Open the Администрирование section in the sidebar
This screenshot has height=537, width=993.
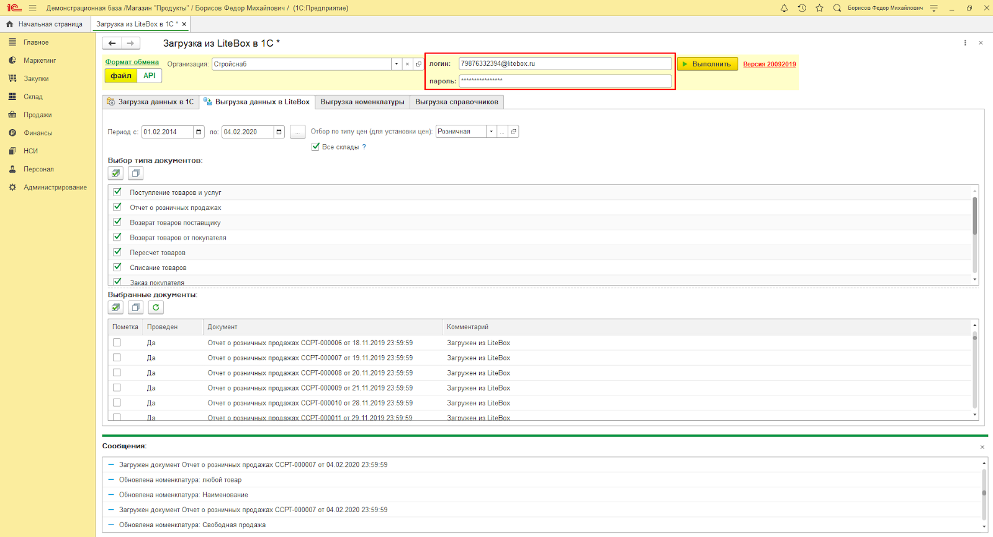point(55,187)
